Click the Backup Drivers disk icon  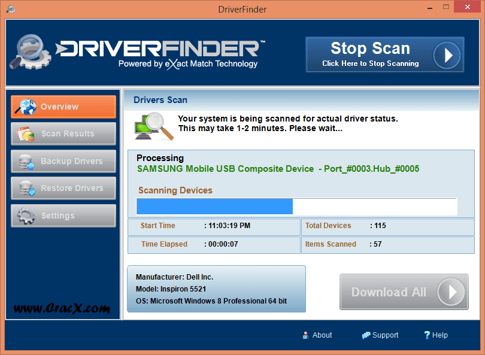point(26,162)
